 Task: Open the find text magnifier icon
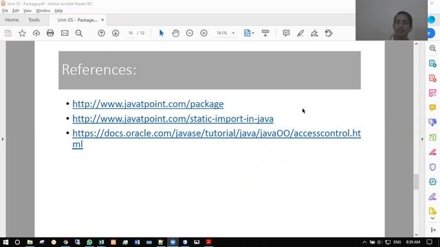[79, 33]
